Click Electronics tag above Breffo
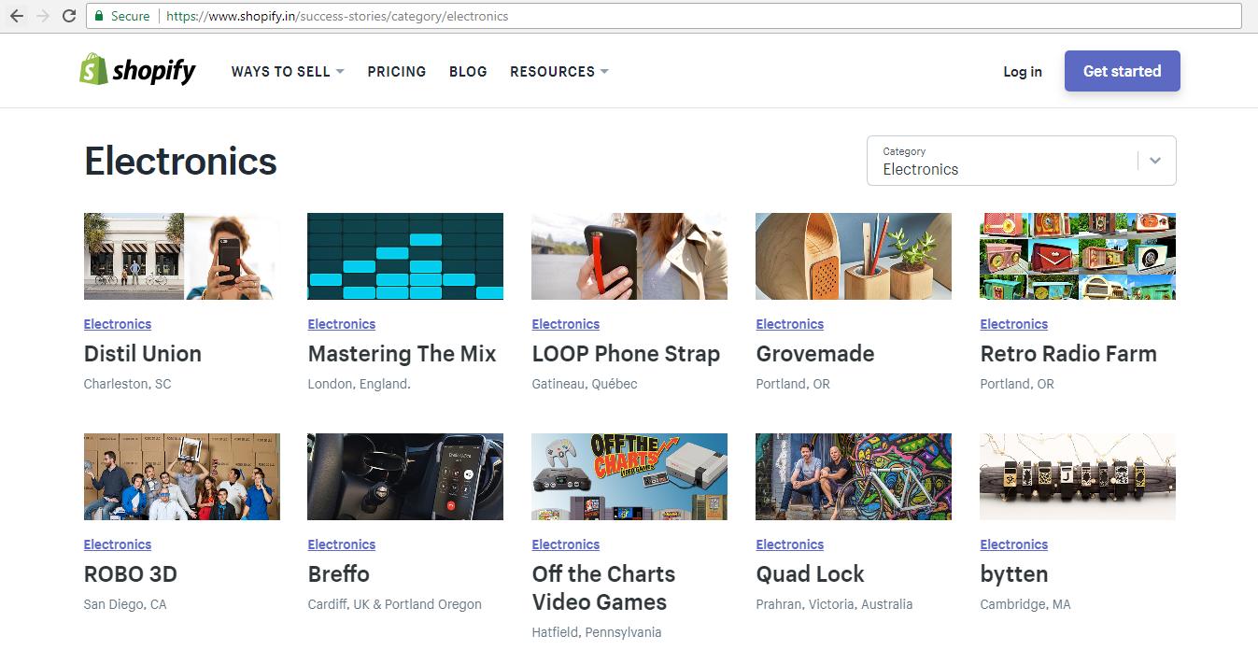This screenshot has height=650, width=1258. [342, 544]
